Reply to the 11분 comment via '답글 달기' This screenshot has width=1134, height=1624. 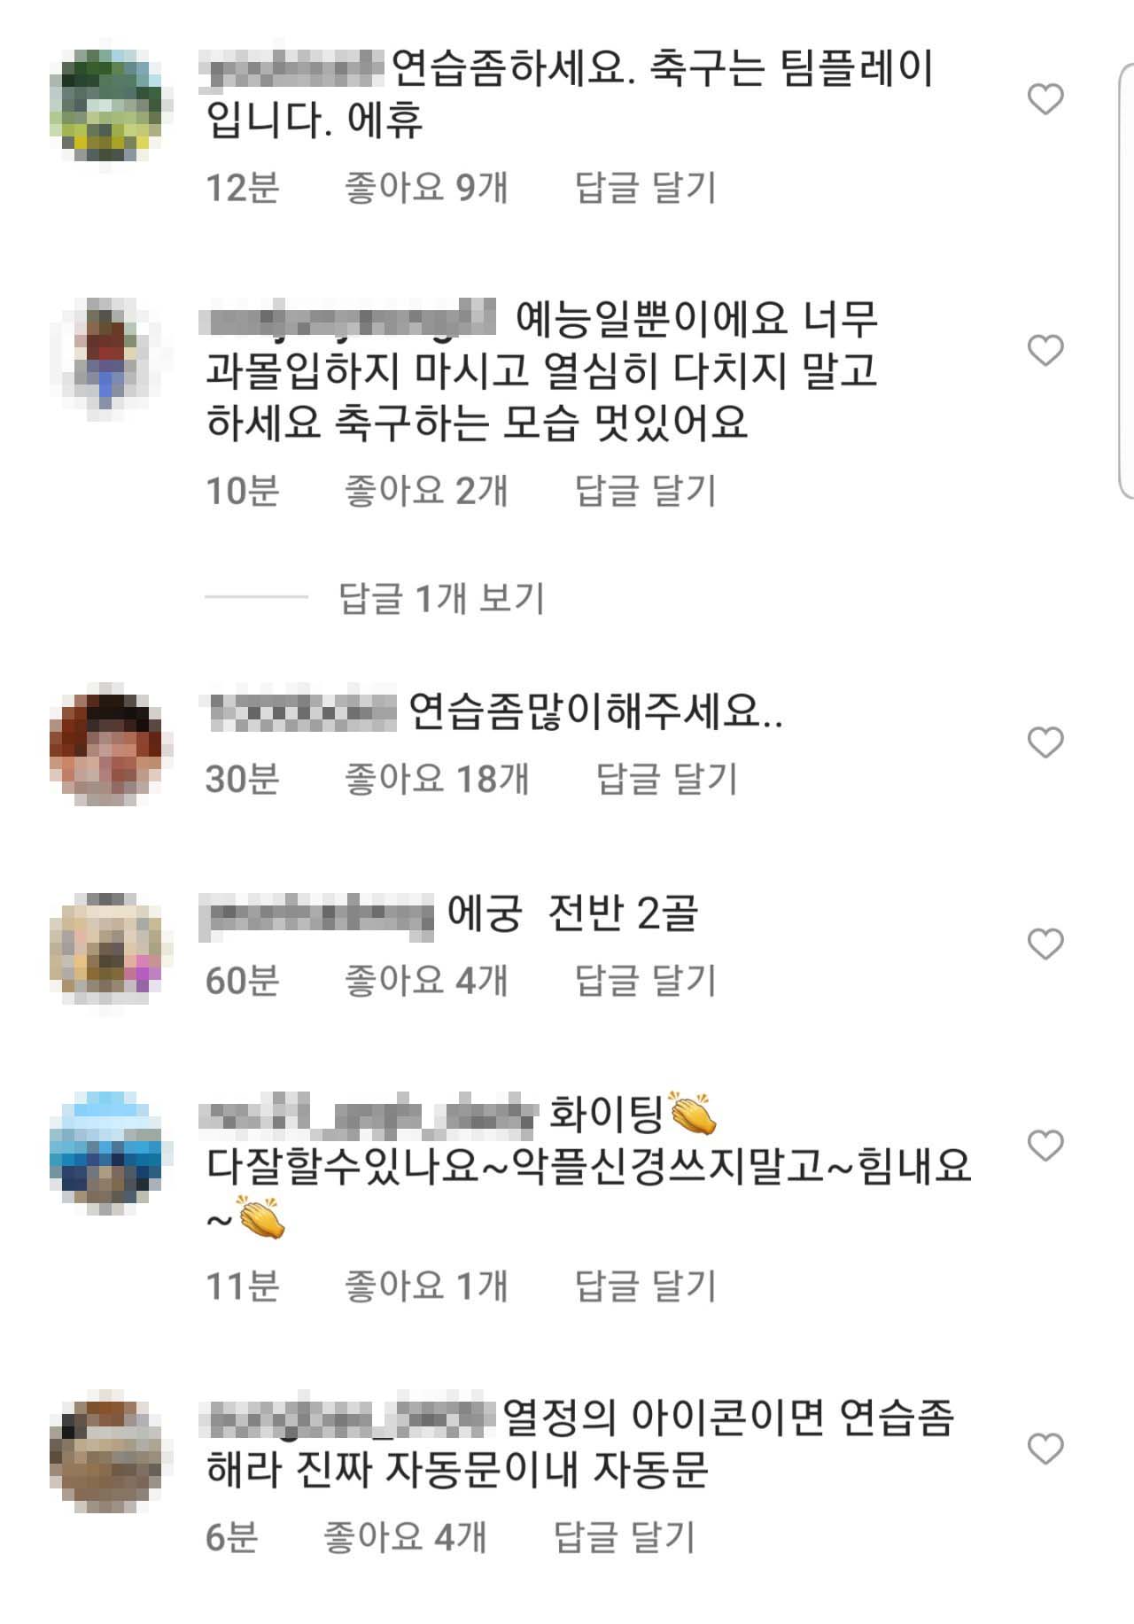pyautogui.click(x=645, y=1286)
